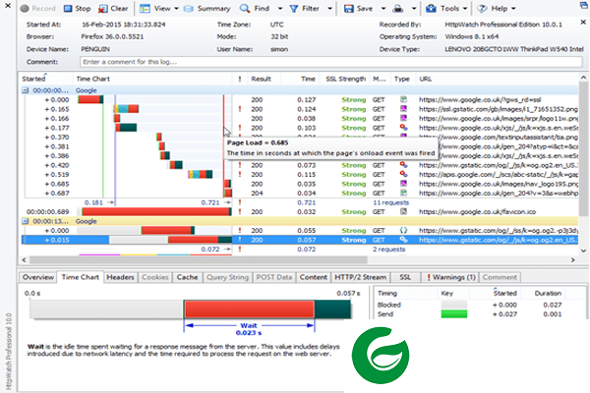The height and width of the screenshot is (393, 590).
Task: Sort timings by the Duration column header
Action: point(548,293)
